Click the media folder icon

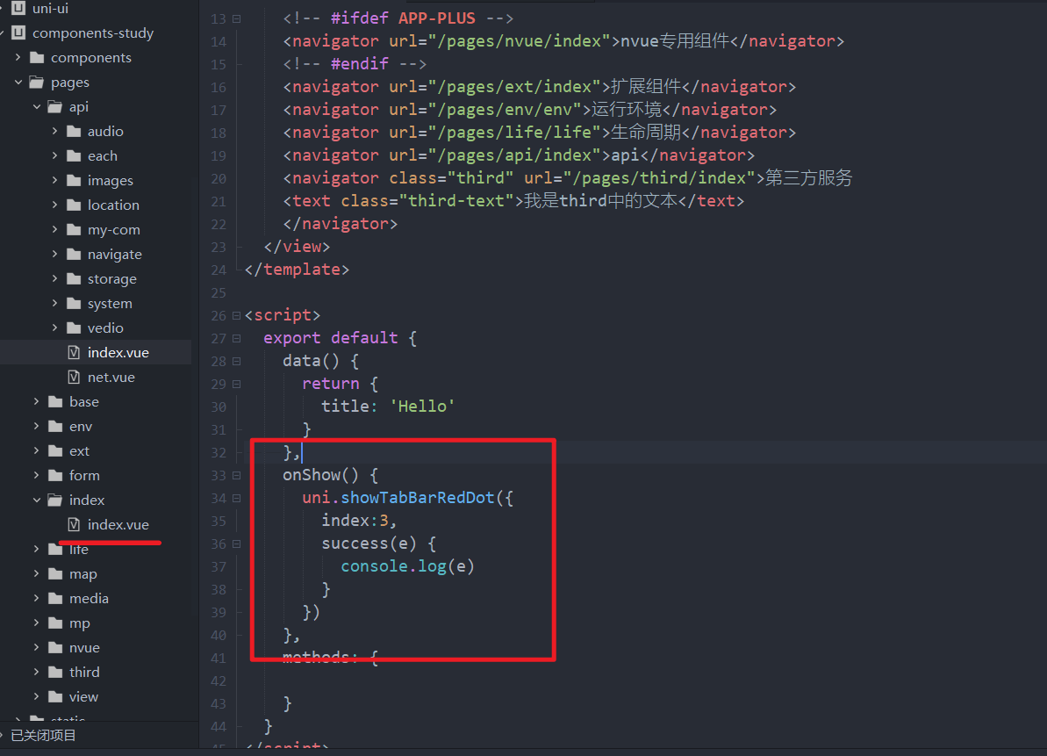(55, 598)
